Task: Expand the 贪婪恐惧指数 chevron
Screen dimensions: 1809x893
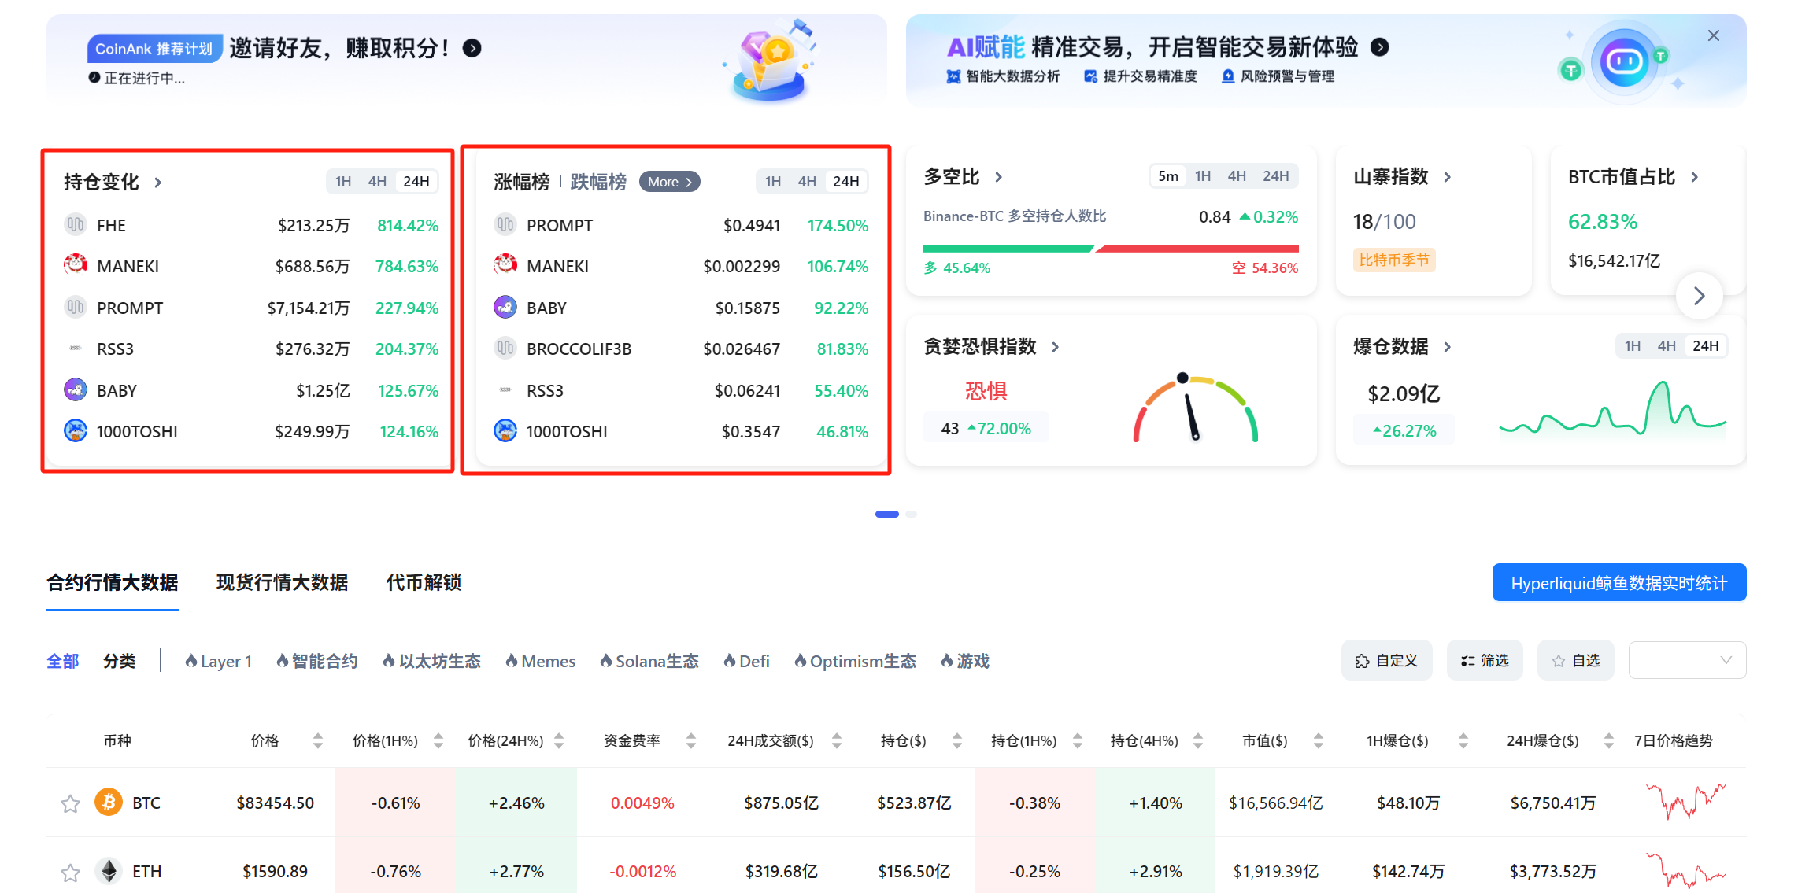Action: coord(1056,347)
